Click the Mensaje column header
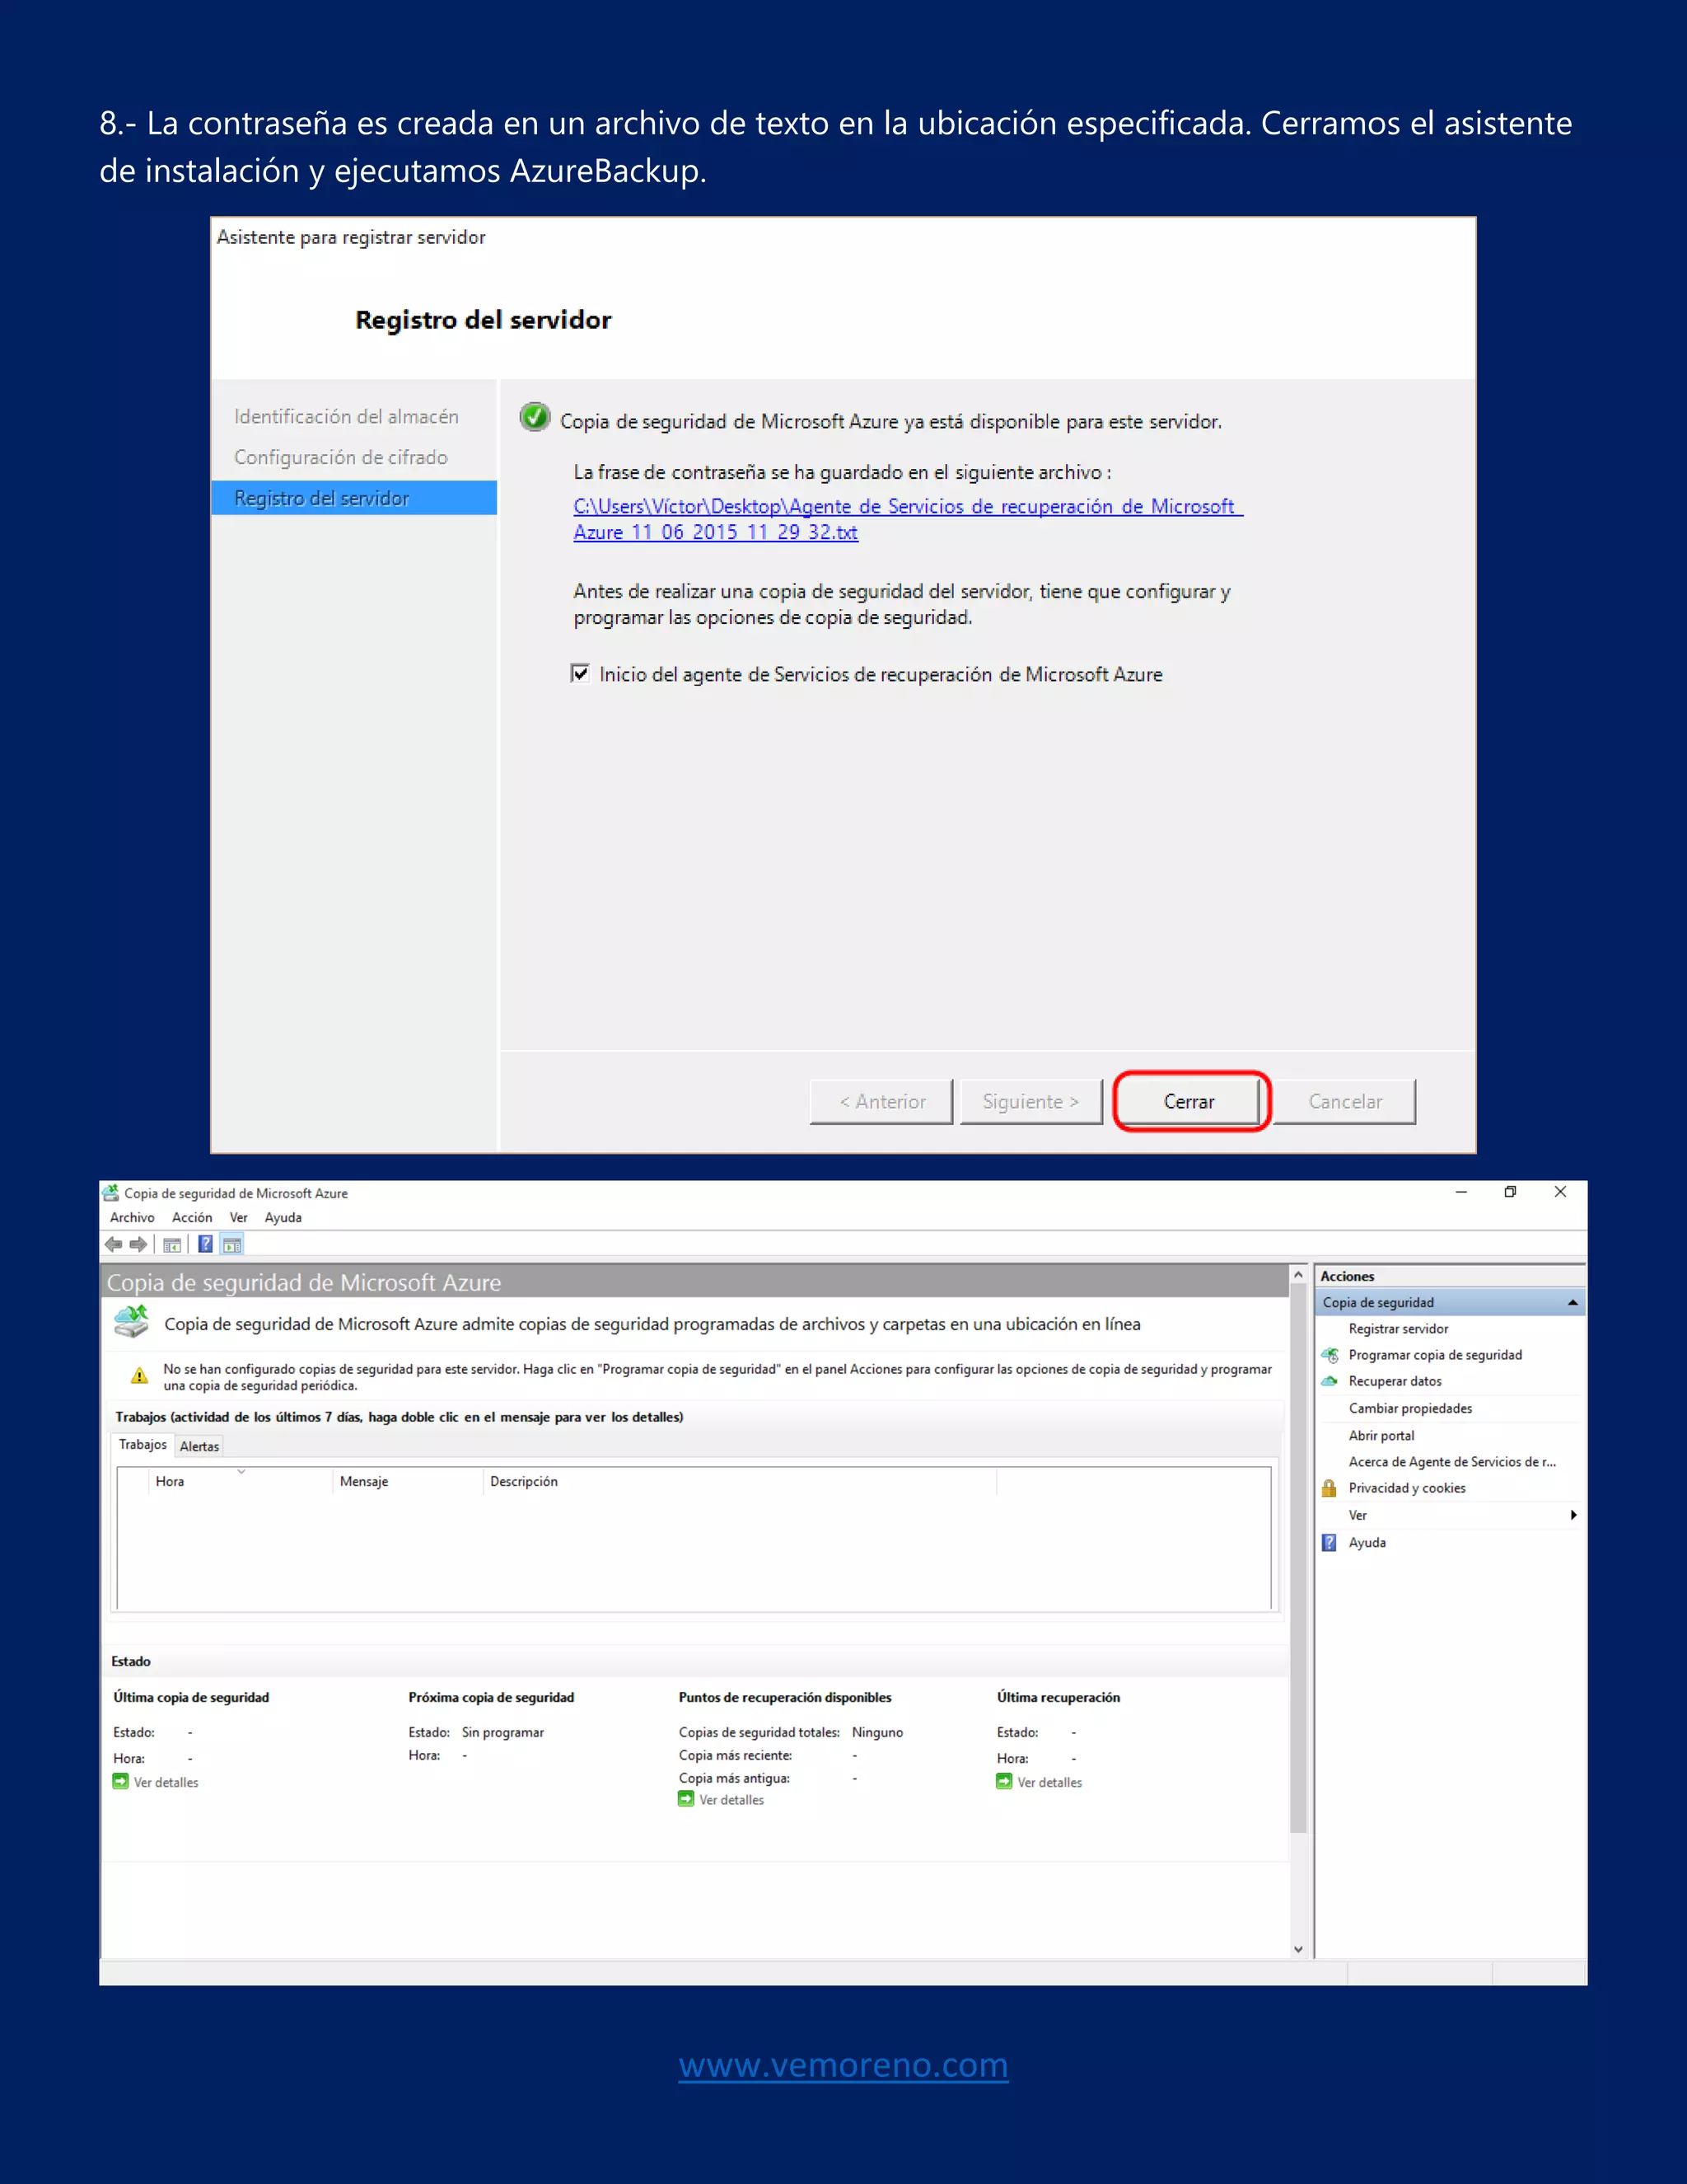Screen dimensions: 1687x2184 [407, 1481]
